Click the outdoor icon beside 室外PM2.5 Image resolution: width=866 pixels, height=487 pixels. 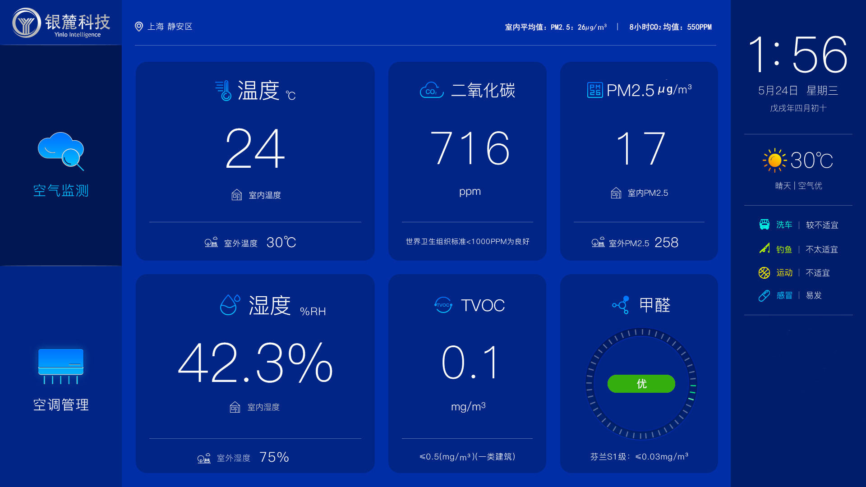pyautogui.click(x=598, y=243)
